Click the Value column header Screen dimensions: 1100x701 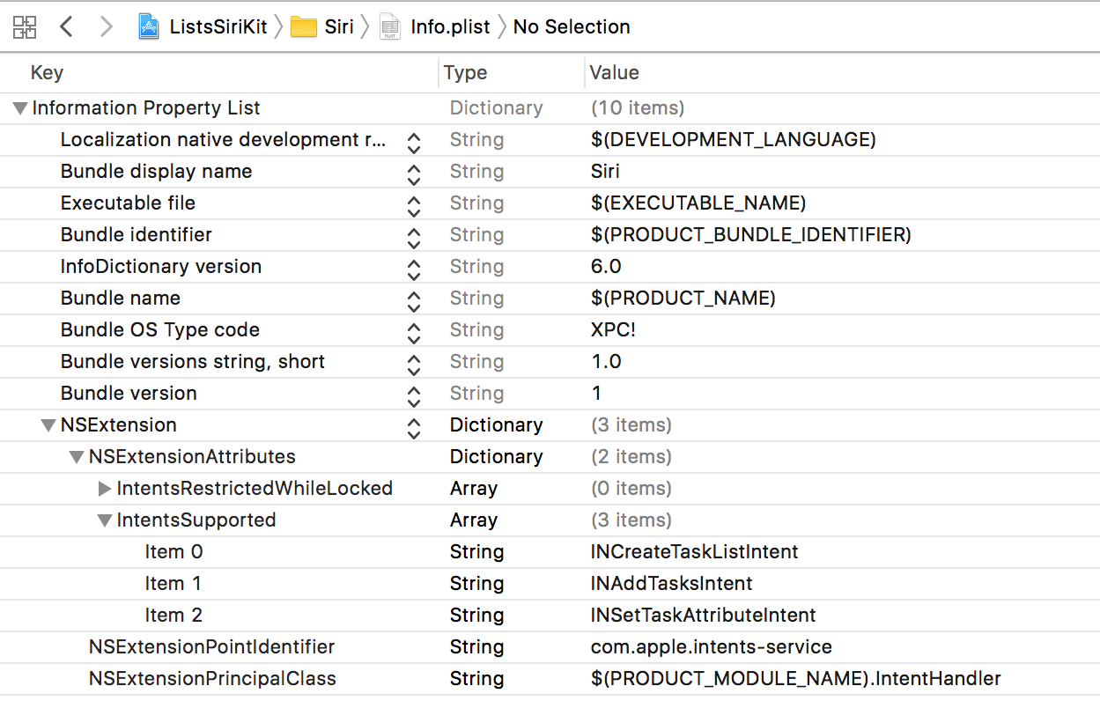(x=614, y=73)
